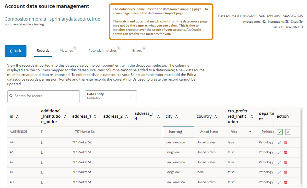Sort by address_id column arrows
The height and width of the screenshot is (188, 307).
[159, 117]
